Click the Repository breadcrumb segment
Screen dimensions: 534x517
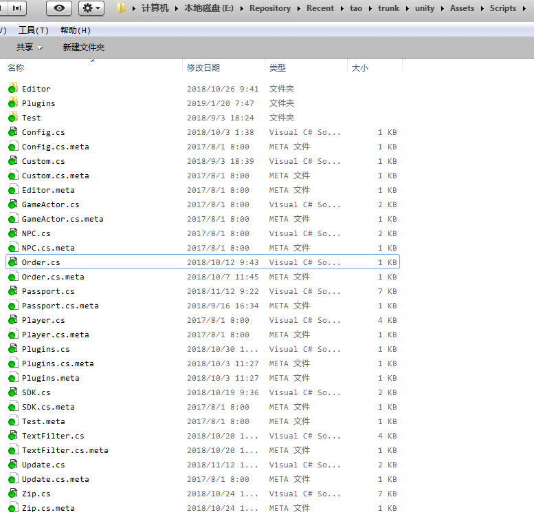point(270,8)
